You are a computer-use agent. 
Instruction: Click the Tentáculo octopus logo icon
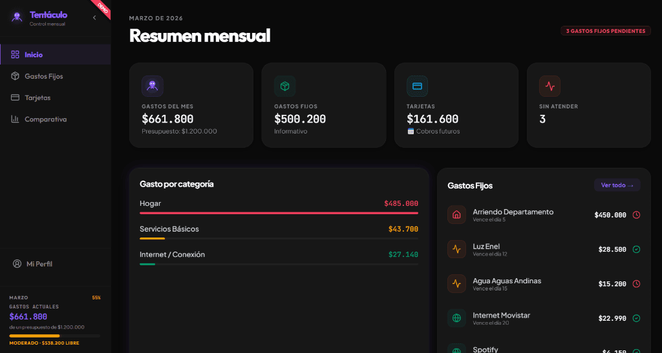coord(17,17)
